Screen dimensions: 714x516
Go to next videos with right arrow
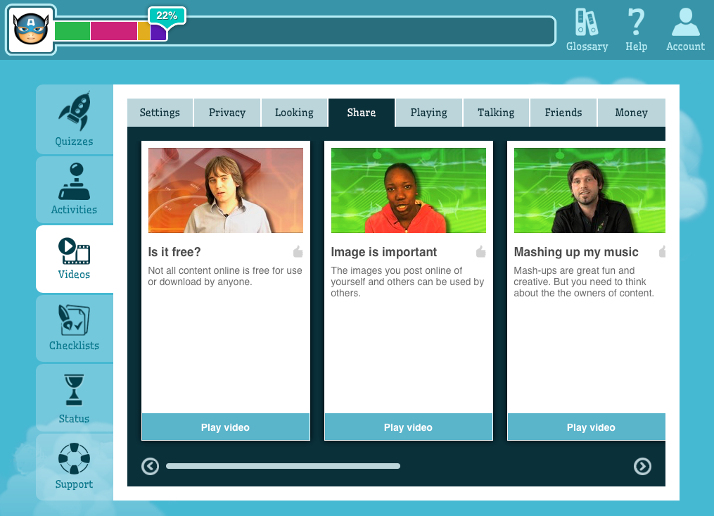(642, 466)
